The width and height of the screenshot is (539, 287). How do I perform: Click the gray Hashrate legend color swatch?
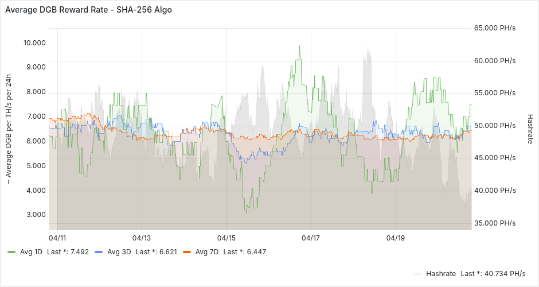point(417,274)
